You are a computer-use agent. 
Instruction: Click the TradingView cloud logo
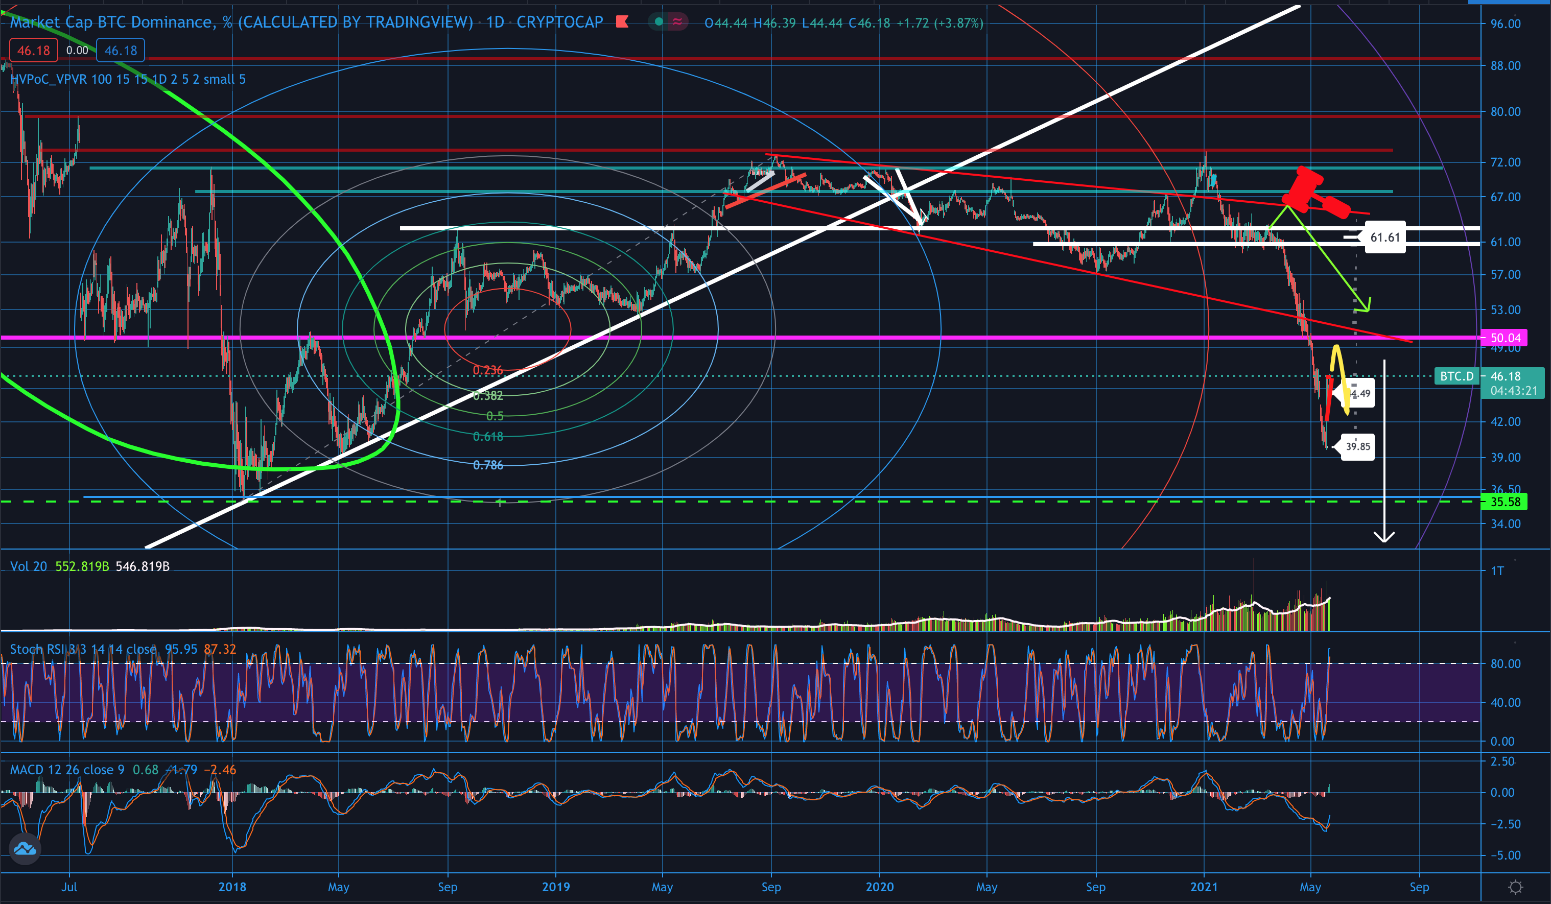tap(25, 849)
